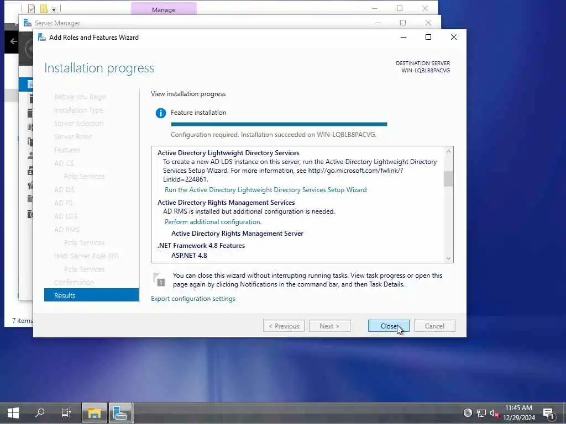
Task: Click the File Explorer properties checkmark icon
Action: (32, 8)
